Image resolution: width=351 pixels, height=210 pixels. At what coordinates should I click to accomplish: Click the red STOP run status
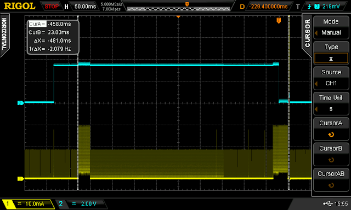pyautogui.click(x=52, y=7)
